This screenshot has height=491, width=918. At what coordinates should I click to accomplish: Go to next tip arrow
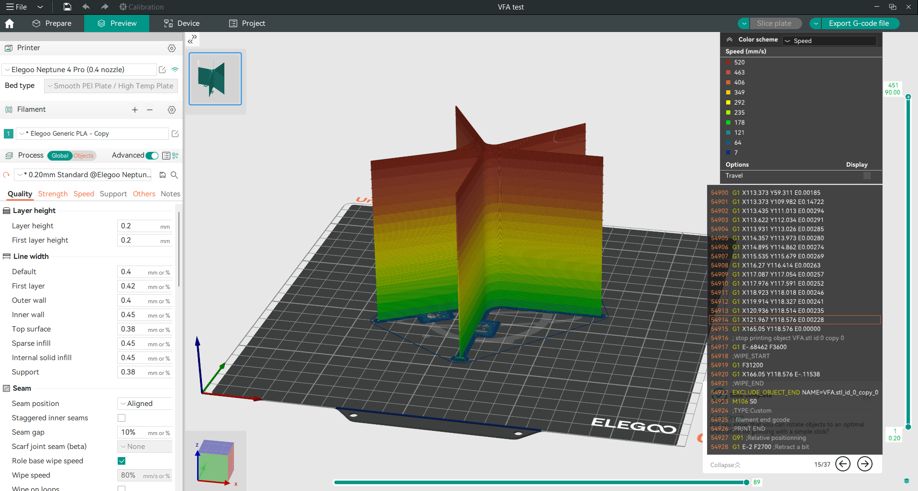coord(865,464)
